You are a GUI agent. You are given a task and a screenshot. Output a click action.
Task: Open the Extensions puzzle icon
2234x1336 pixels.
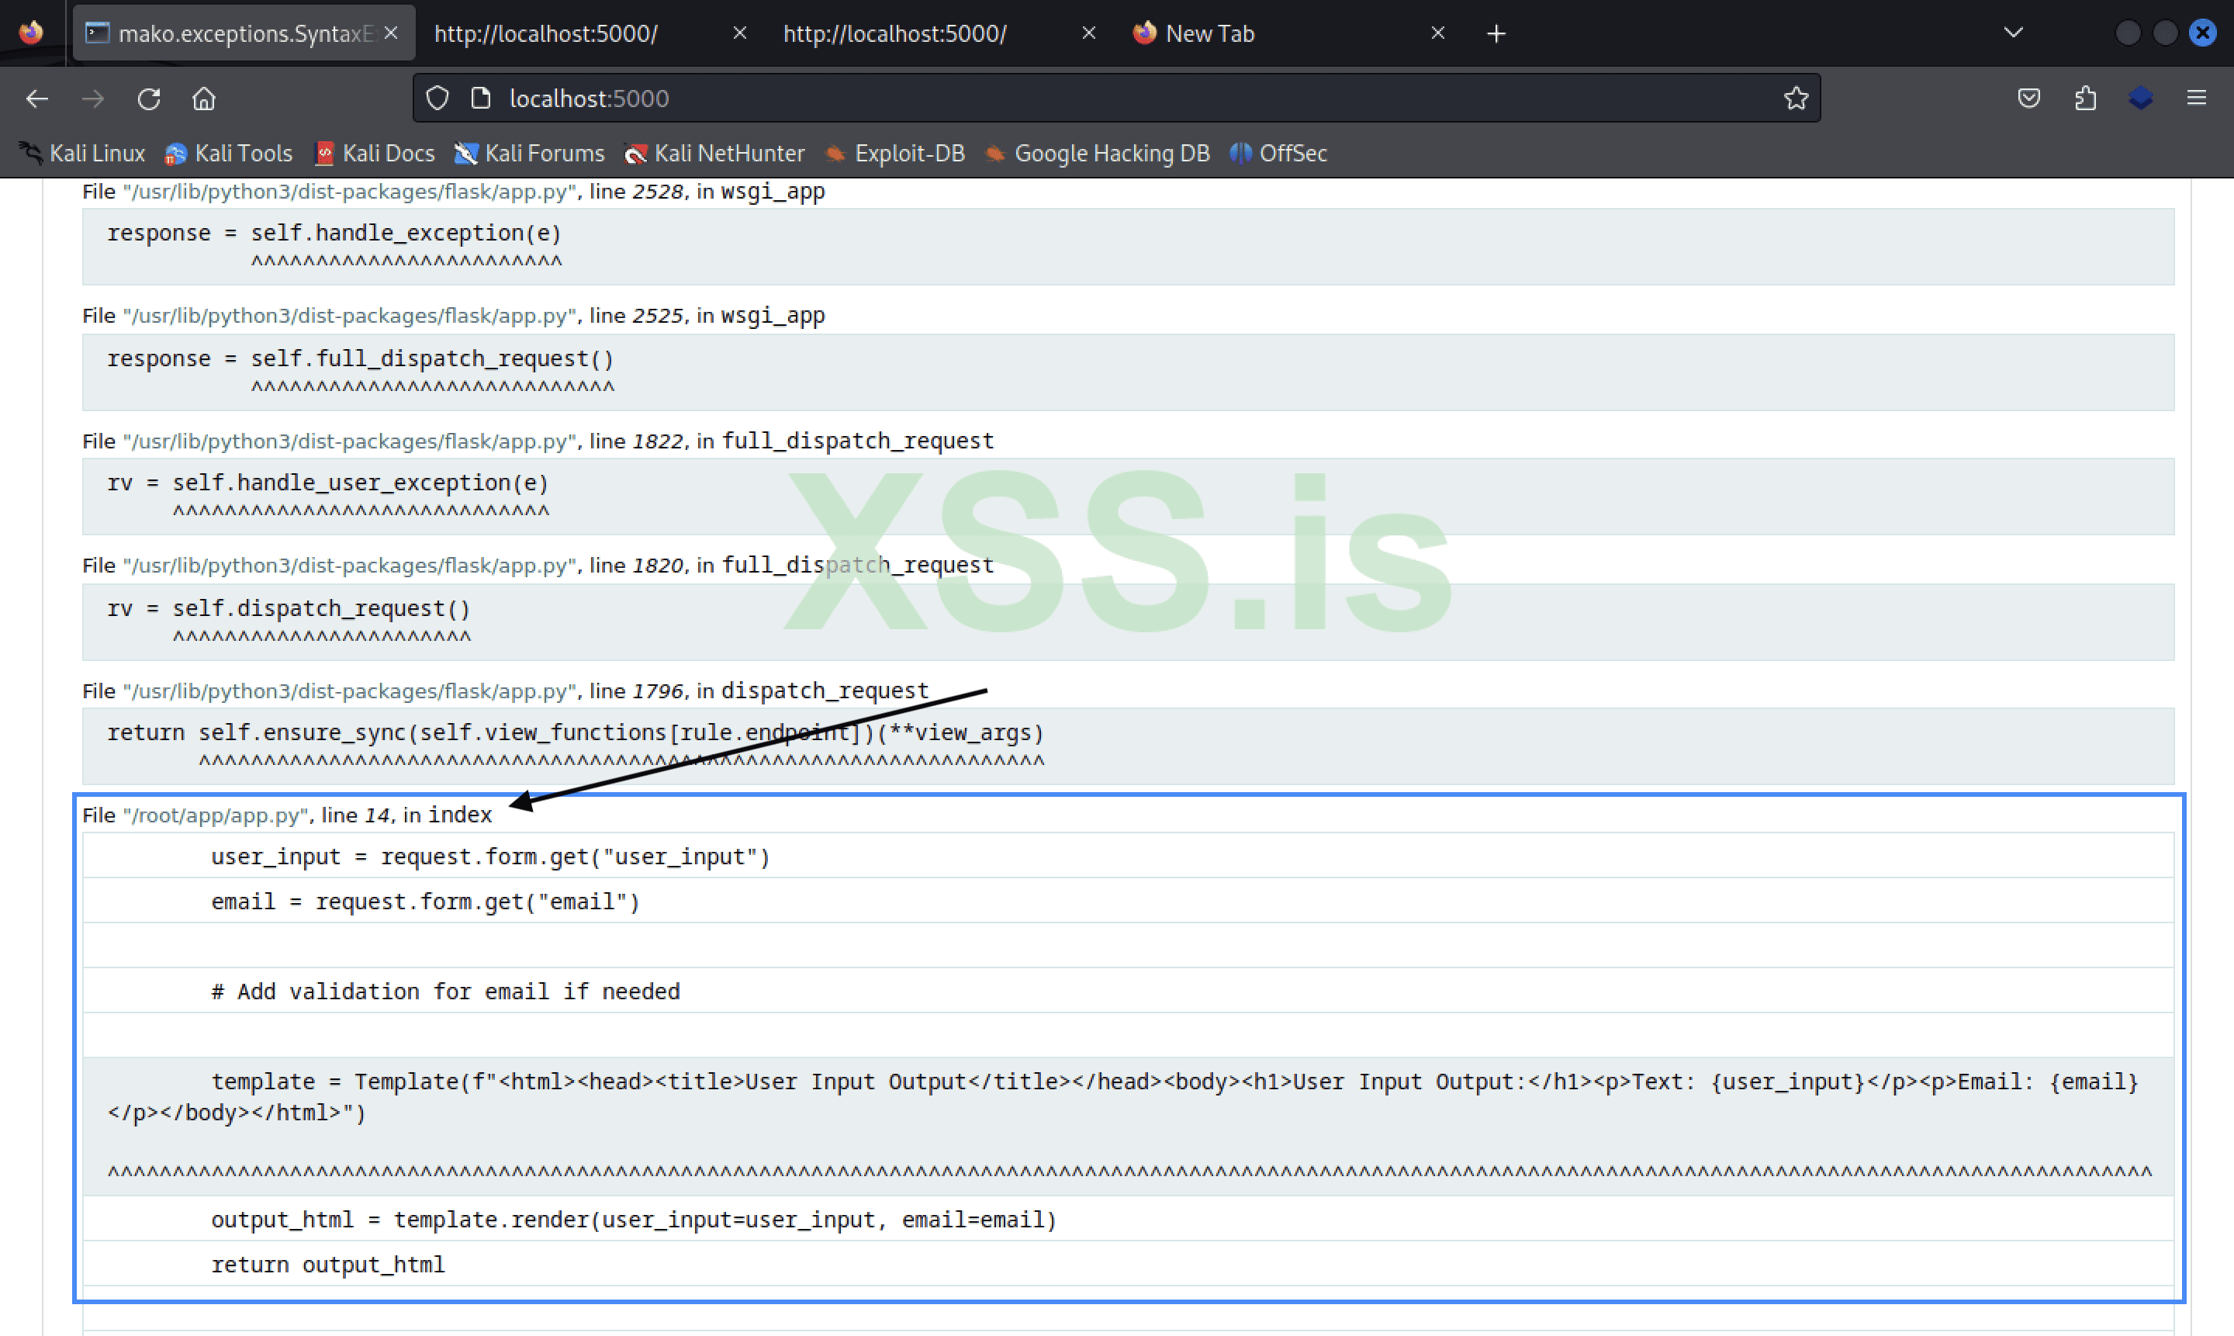pos(2086,98)
